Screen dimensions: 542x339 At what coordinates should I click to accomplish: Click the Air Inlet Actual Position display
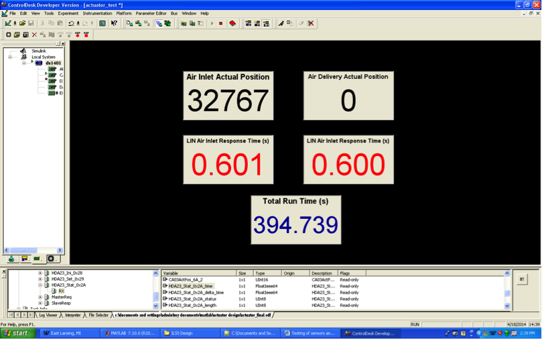228,96
